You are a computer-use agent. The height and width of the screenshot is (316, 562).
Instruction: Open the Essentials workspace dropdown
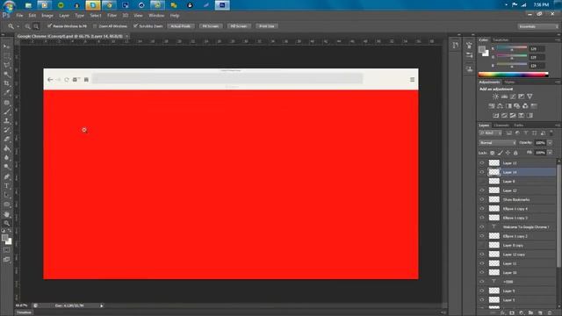coord(538,26)
